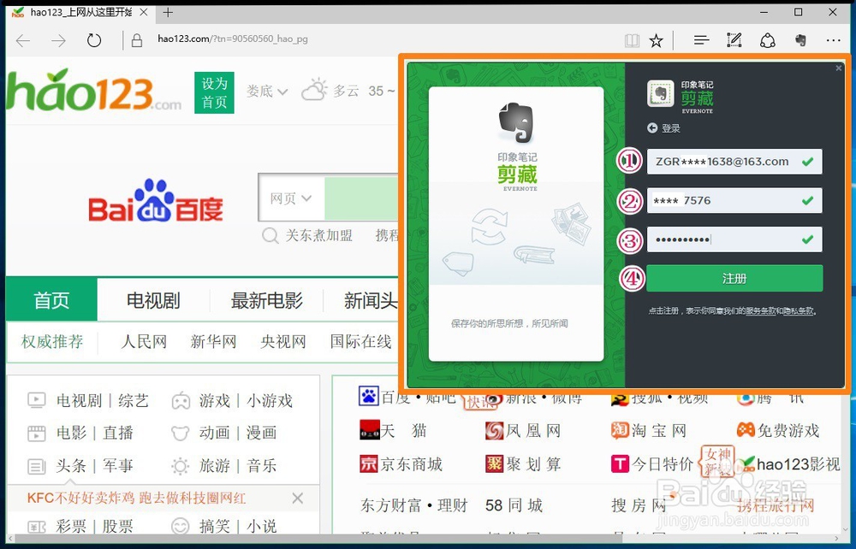Click hot search term 关东煮加盟

point(318,235)
